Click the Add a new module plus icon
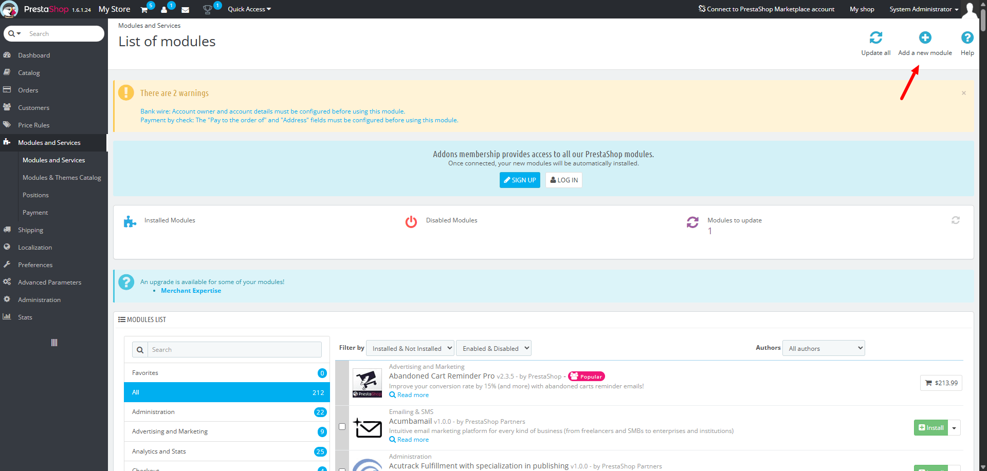Viewport: 987px width, 471px height. point(925,37)
